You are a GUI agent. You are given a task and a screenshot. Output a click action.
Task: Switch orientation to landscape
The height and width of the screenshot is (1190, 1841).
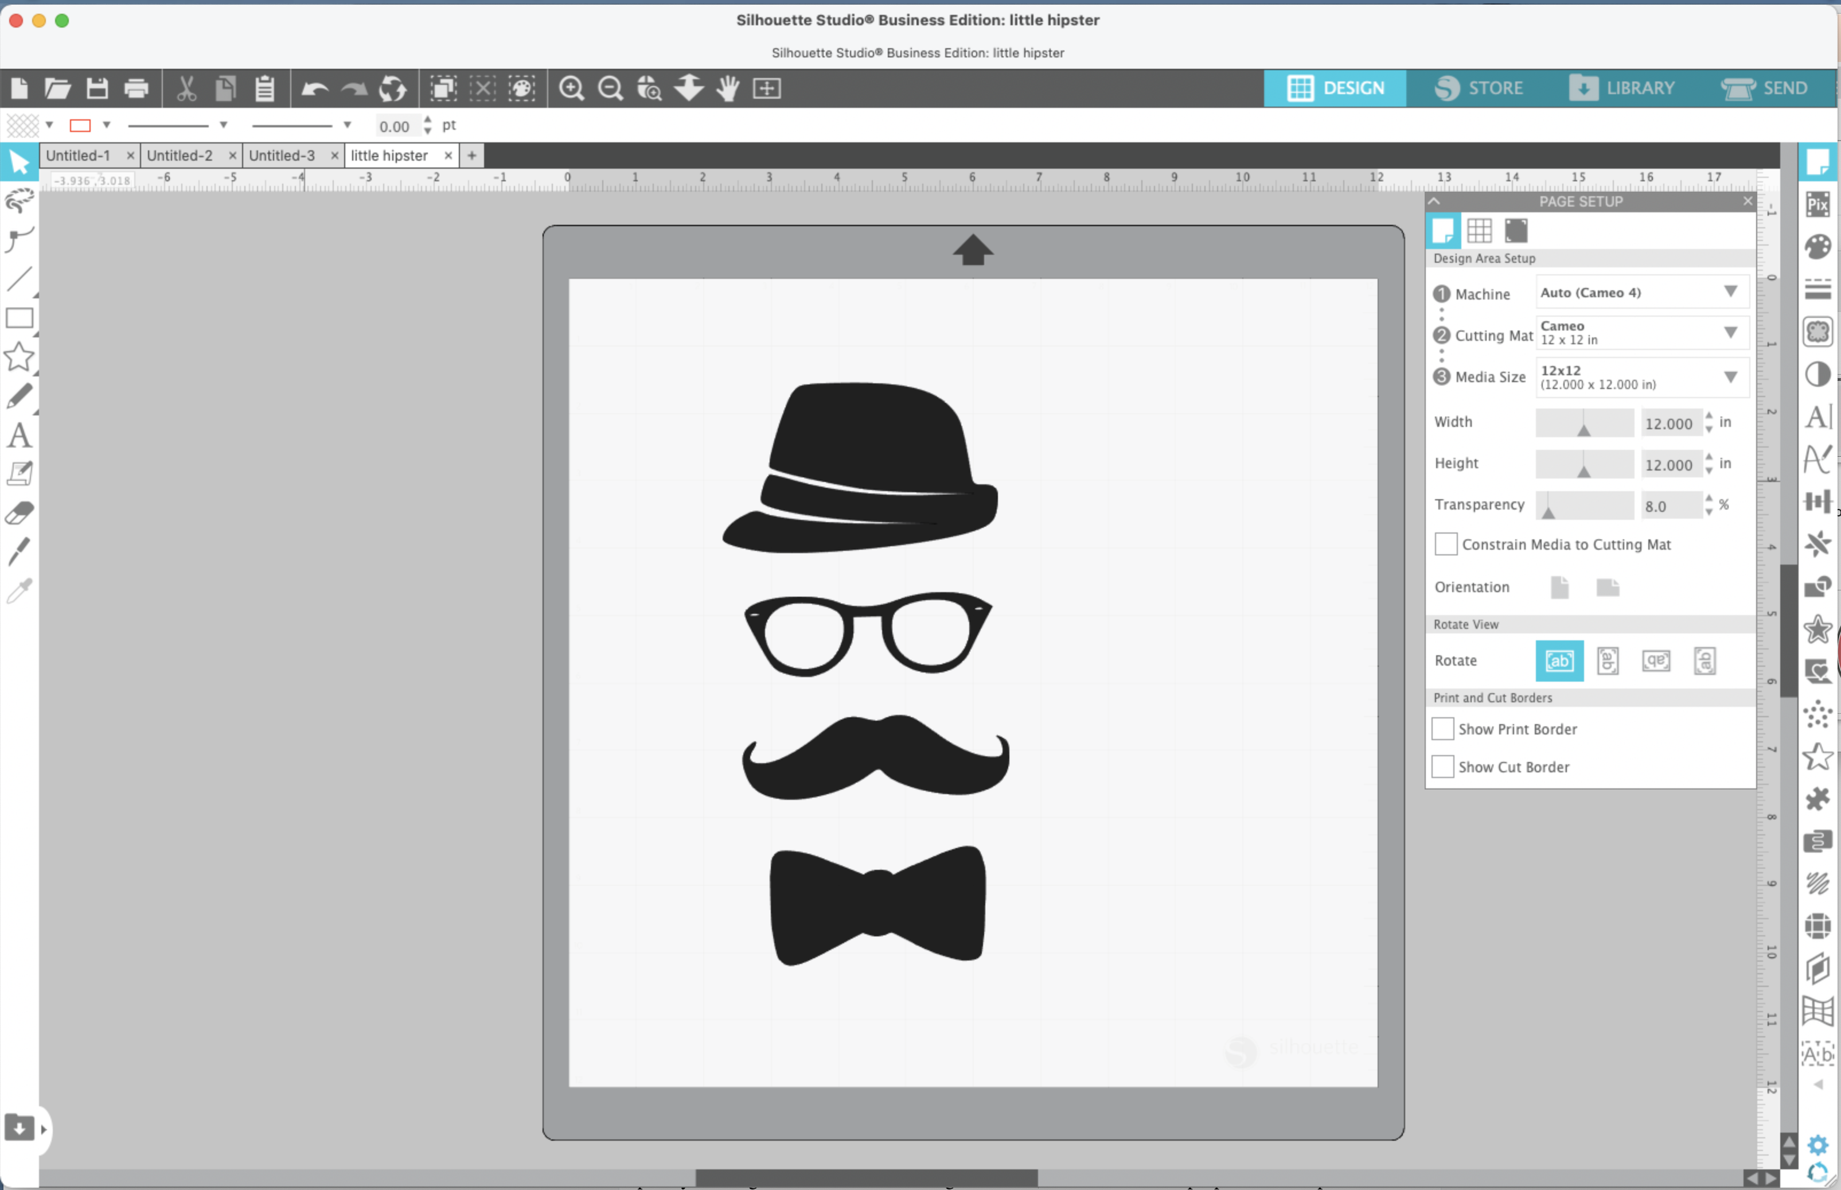pyautogui.click(x=1609, y=588)
